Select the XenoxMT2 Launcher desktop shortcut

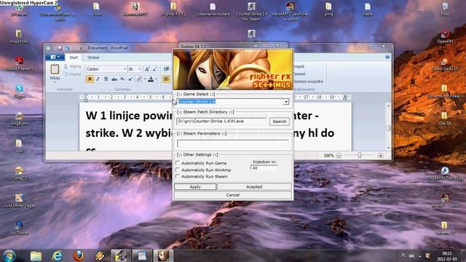pos(290,12)
